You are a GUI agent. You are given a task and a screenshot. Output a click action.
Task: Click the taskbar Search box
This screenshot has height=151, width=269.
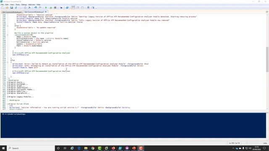31,148
